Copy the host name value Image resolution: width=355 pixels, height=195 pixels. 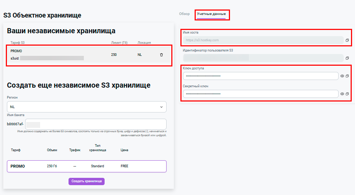[x=347, y=40]
